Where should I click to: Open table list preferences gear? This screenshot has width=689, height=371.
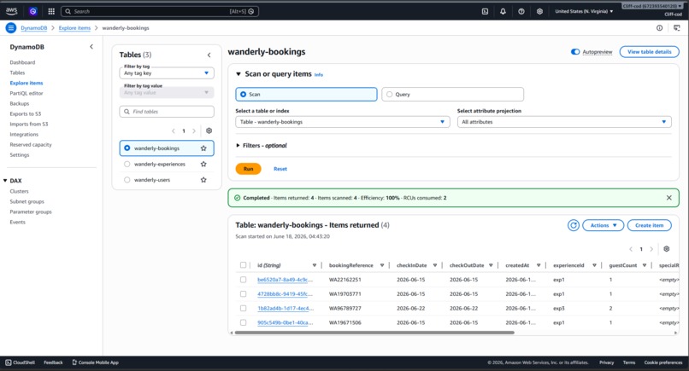(209, 130)
